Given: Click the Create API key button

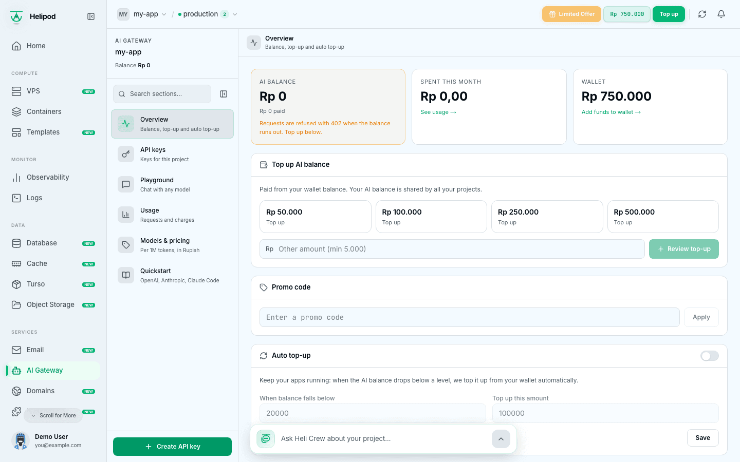Looking at the screenshot, I should pyautogui.click(x=172, y=447).
